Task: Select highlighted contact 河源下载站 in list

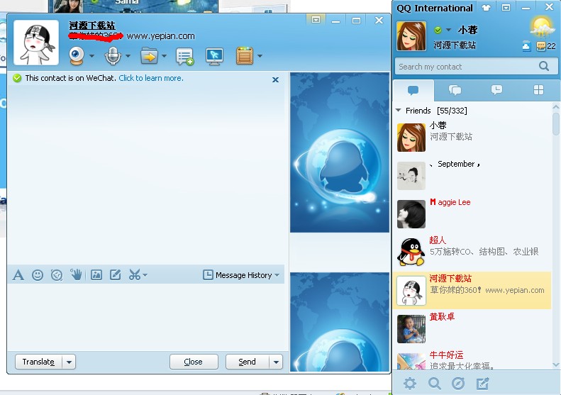Action: pyautogui.click(x=472, y=290)
